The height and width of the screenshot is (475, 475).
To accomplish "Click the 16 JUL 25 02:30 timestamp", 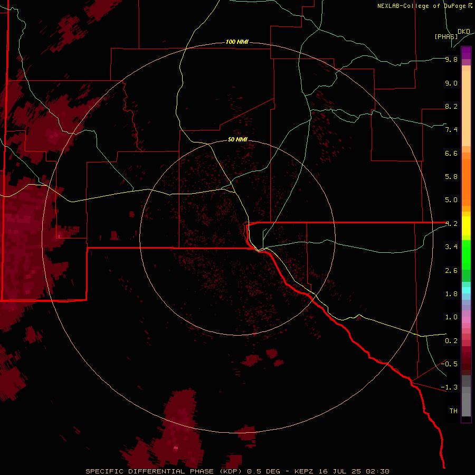I will pyautogui.click(x=354, y=471).
